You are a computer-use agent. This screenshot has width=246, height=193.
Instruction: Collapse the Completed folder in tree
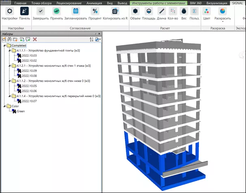pos(5,46)
